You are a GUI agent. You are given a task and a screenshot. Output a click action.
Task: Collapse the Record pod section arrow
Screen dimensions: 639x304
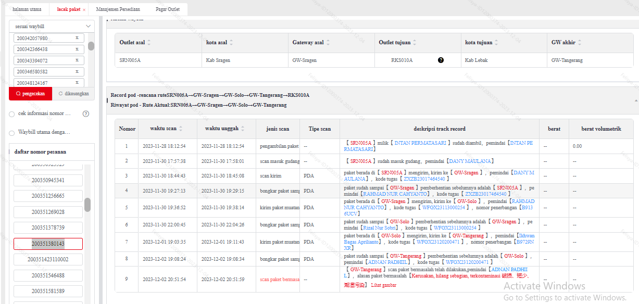[636, 100]
